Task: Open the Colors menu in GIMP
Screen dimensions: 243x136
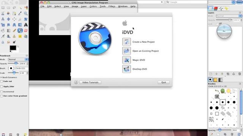Action: coord(93,6)
